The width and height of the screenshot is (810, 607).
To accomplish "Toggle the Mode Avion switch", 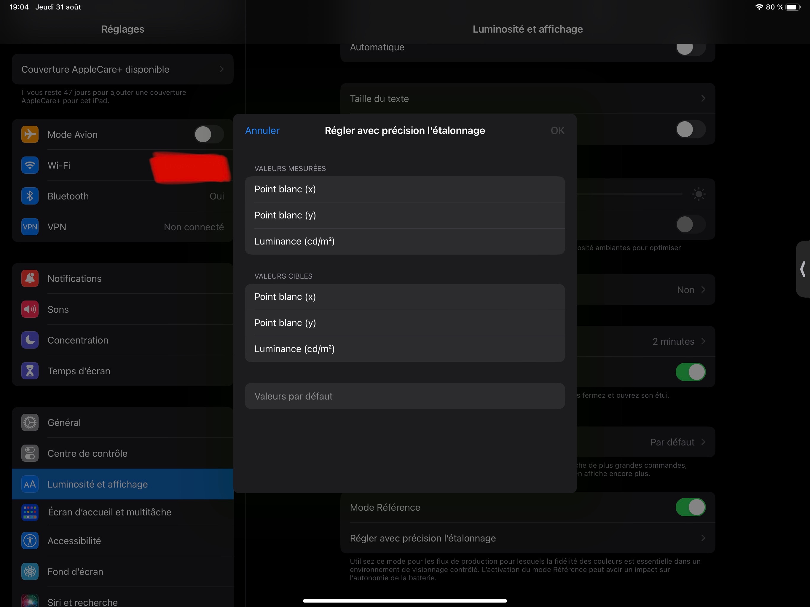I will pos(208,134).
